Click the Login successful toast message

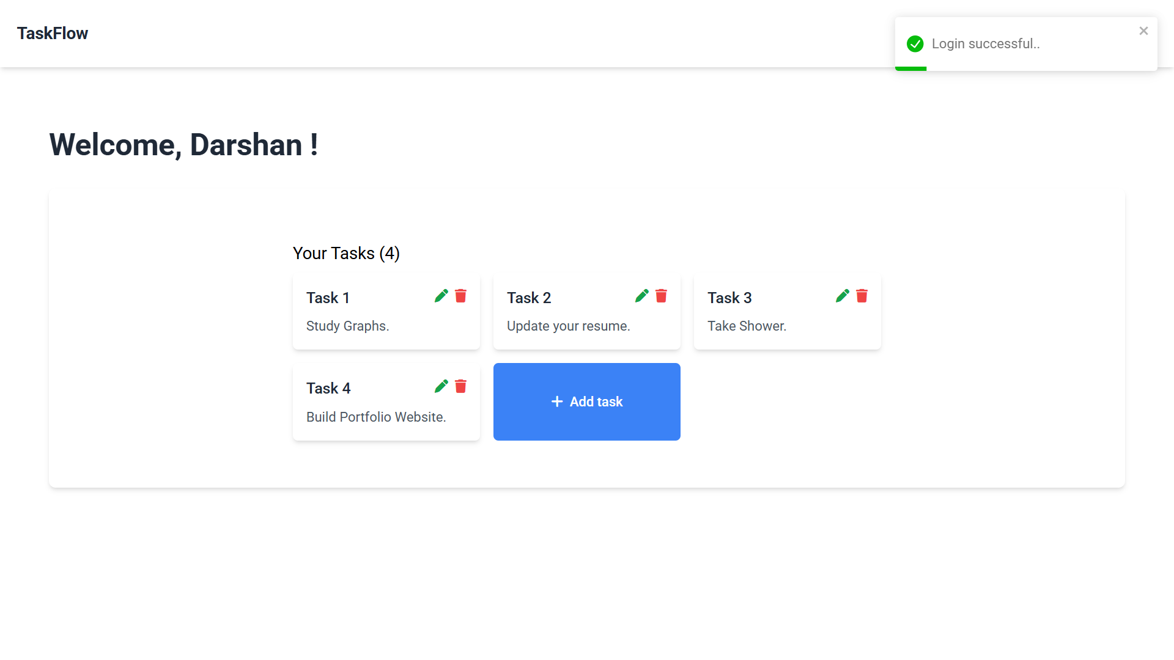[986, 44]
